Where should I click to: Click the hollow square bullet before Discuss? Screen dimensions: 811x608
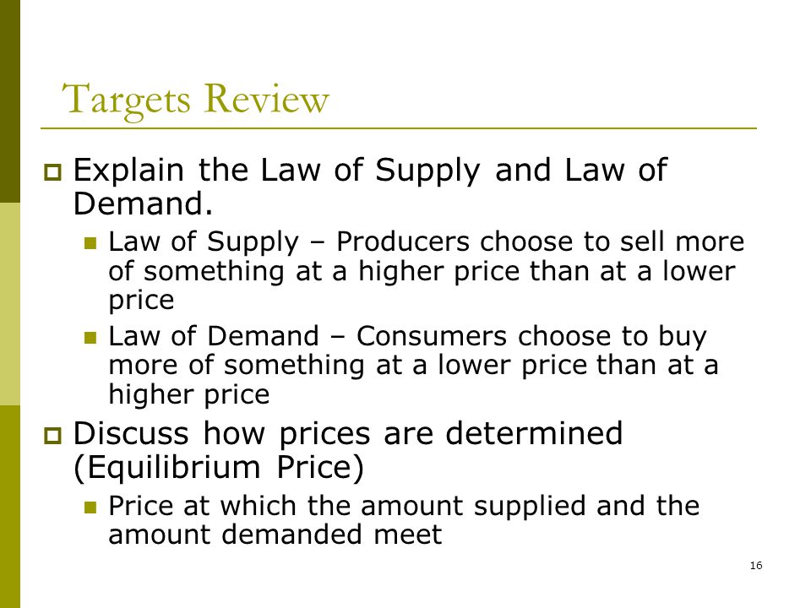click(x=52, y=436)
